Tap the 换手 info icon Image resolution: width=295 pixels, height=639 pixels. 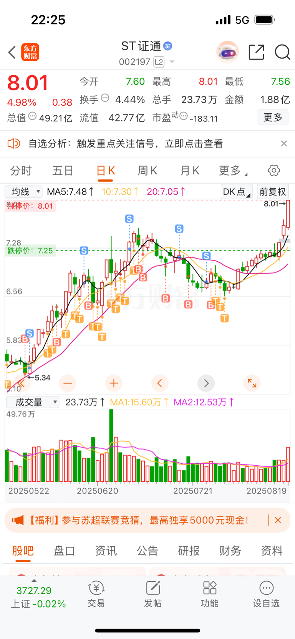[105, 98]
